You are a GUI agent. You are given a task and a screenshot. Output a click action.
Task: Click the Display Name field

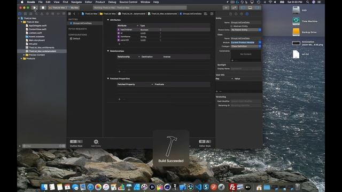point(246,69)
